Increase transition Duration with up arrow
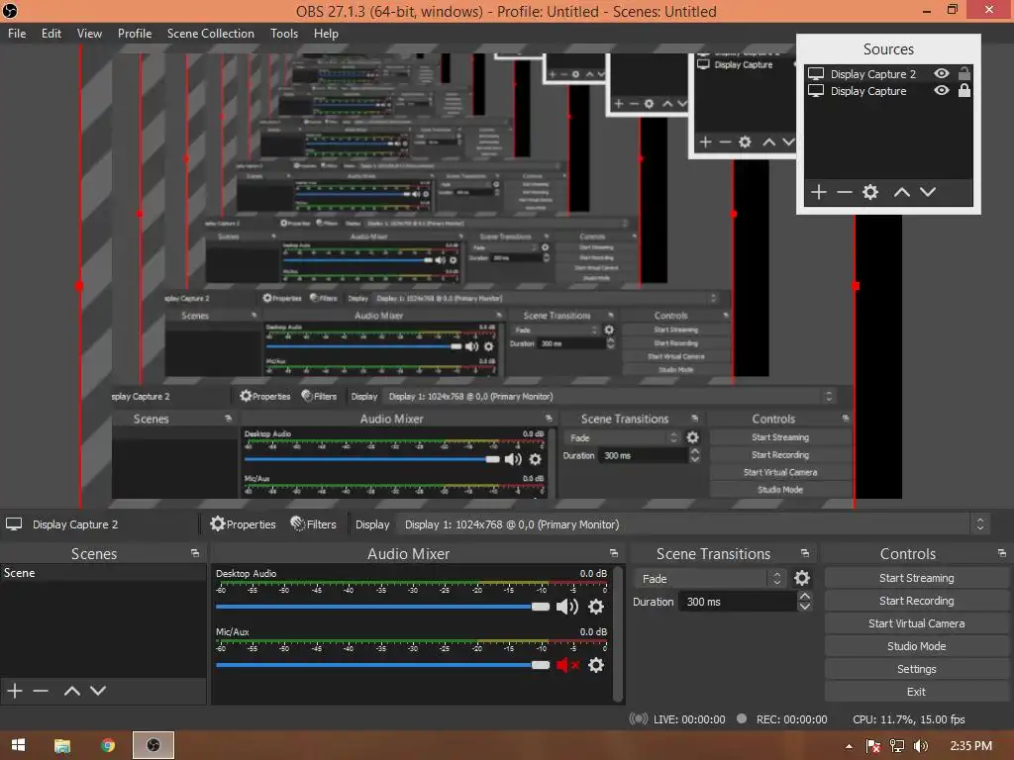 pos(804,596)
